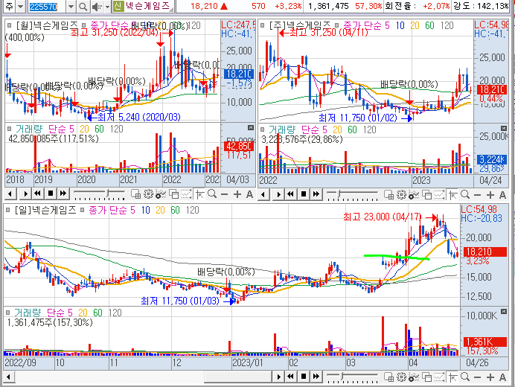Toggle weekly chart 종가 단순 moving average marker
Viewport: 515px width, 387px height.
336,25
